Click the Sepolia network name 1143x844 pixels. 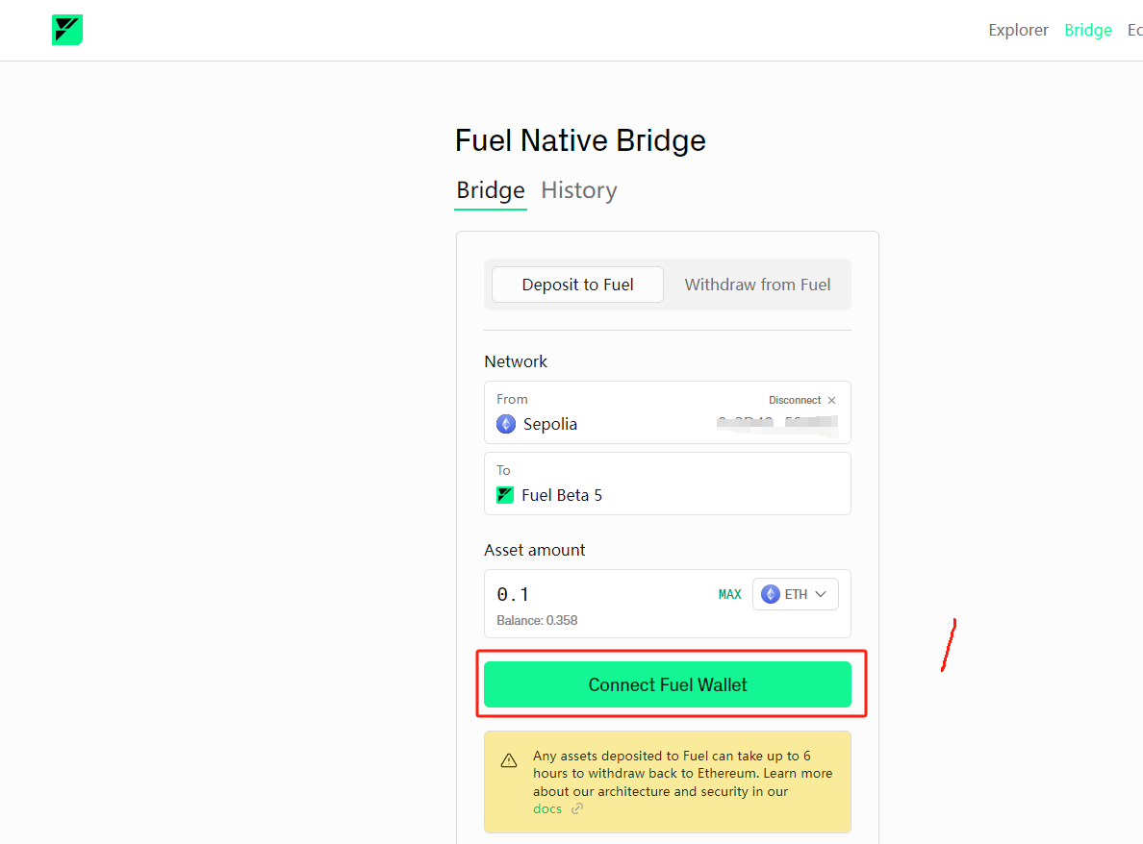point(549,425)
